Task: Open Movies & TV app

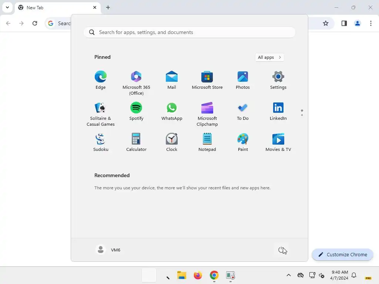Action: click(x=278, y=142)
